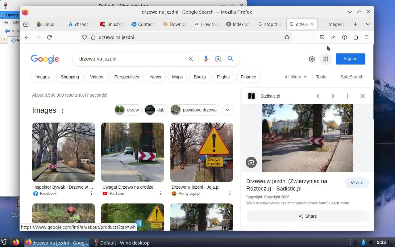Select the Shopping filter chip
The width and height of the screenshot is (395, 247).
point(70,77)
